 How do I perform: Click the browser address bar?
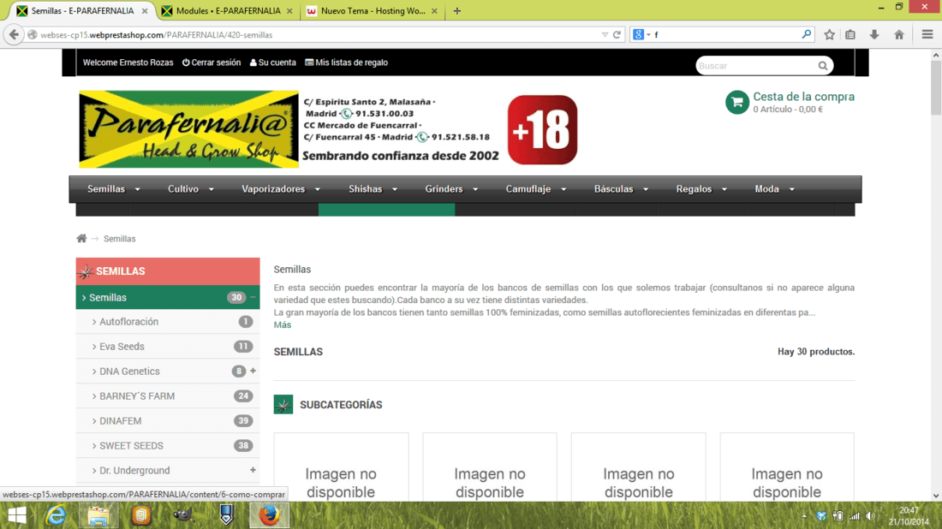[319, 35]
